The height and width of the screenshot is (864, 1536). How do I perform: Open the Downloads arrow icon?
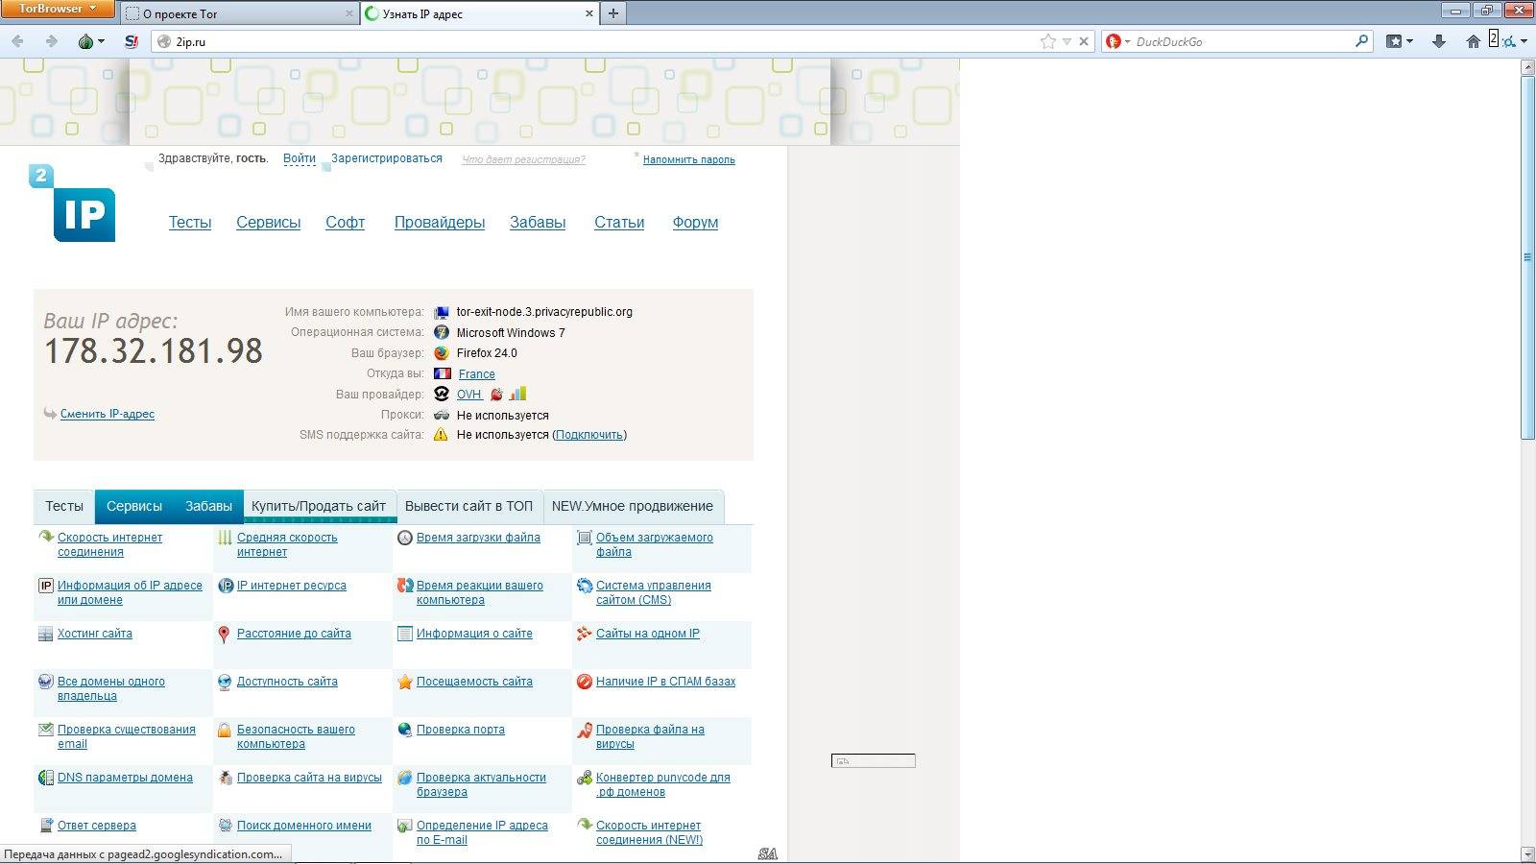pos(1438,41)
